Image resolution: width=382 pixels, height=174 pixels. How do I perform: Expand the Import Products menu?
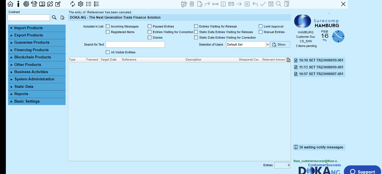(37, 28)
